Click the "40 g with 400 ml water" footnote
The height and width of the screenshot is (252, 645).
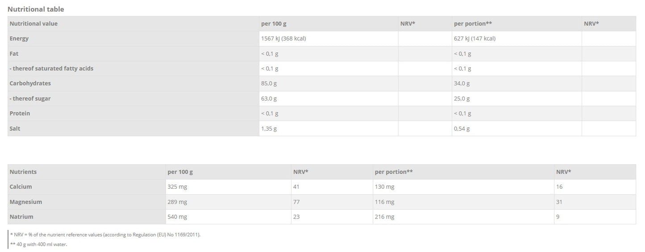[40, 244]
